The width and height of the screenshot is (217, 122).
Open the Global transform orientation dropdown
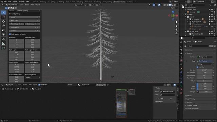79,5
